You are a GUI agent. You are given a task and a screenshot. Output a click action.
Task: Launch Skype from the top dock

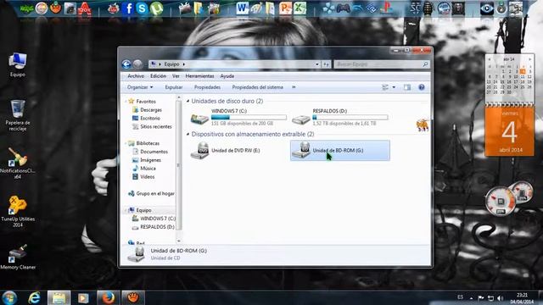point(142,8)
